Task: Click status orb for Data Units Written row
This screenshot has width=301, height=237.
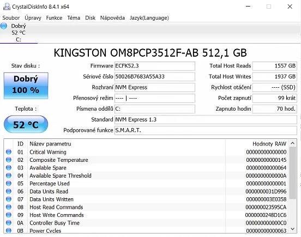Action: (9, 199)
